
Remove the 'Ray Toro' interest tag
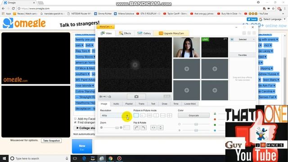[x=89, y=51]
